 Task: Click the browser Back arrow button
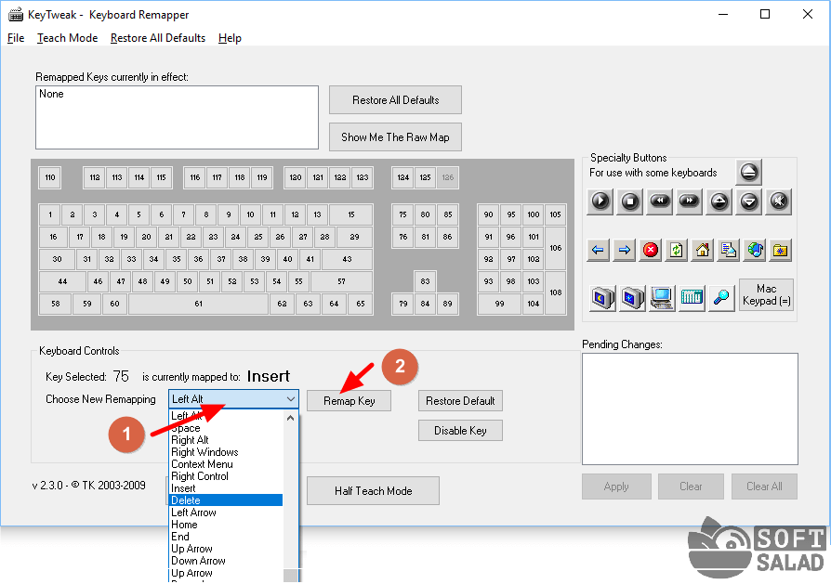(600, 250)
